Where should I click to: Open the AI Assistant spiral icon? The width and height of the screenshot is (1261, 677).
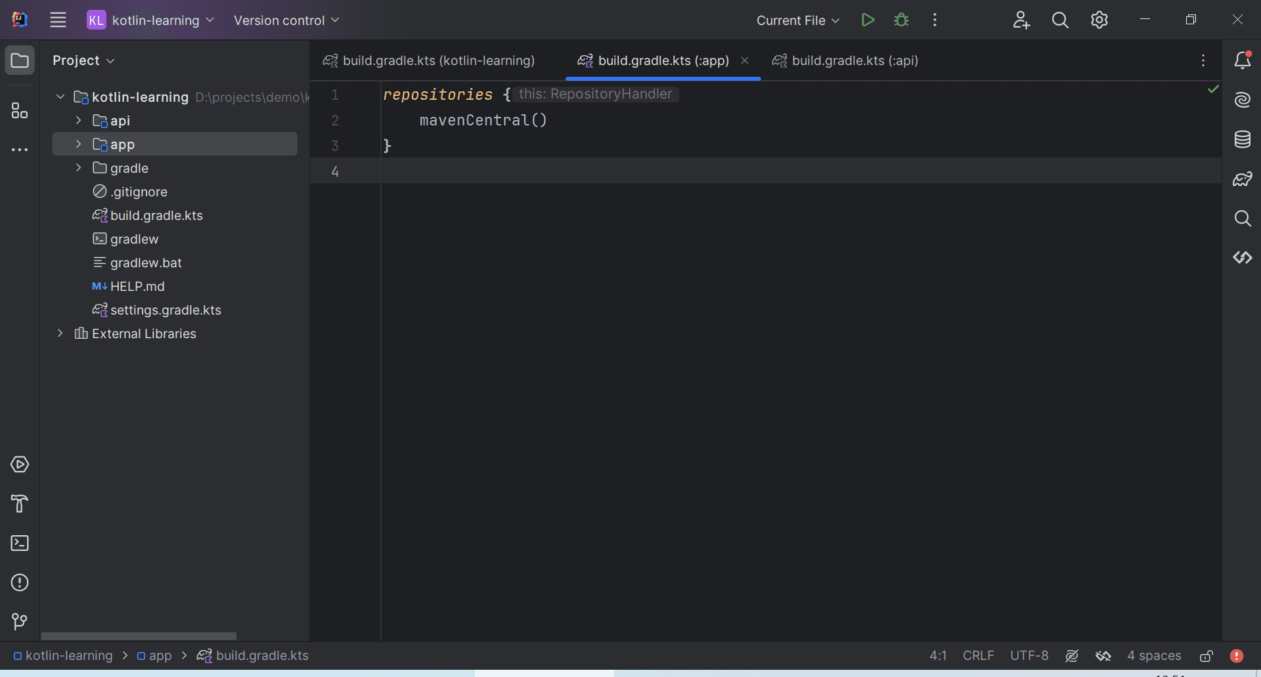pos(1242,100)
